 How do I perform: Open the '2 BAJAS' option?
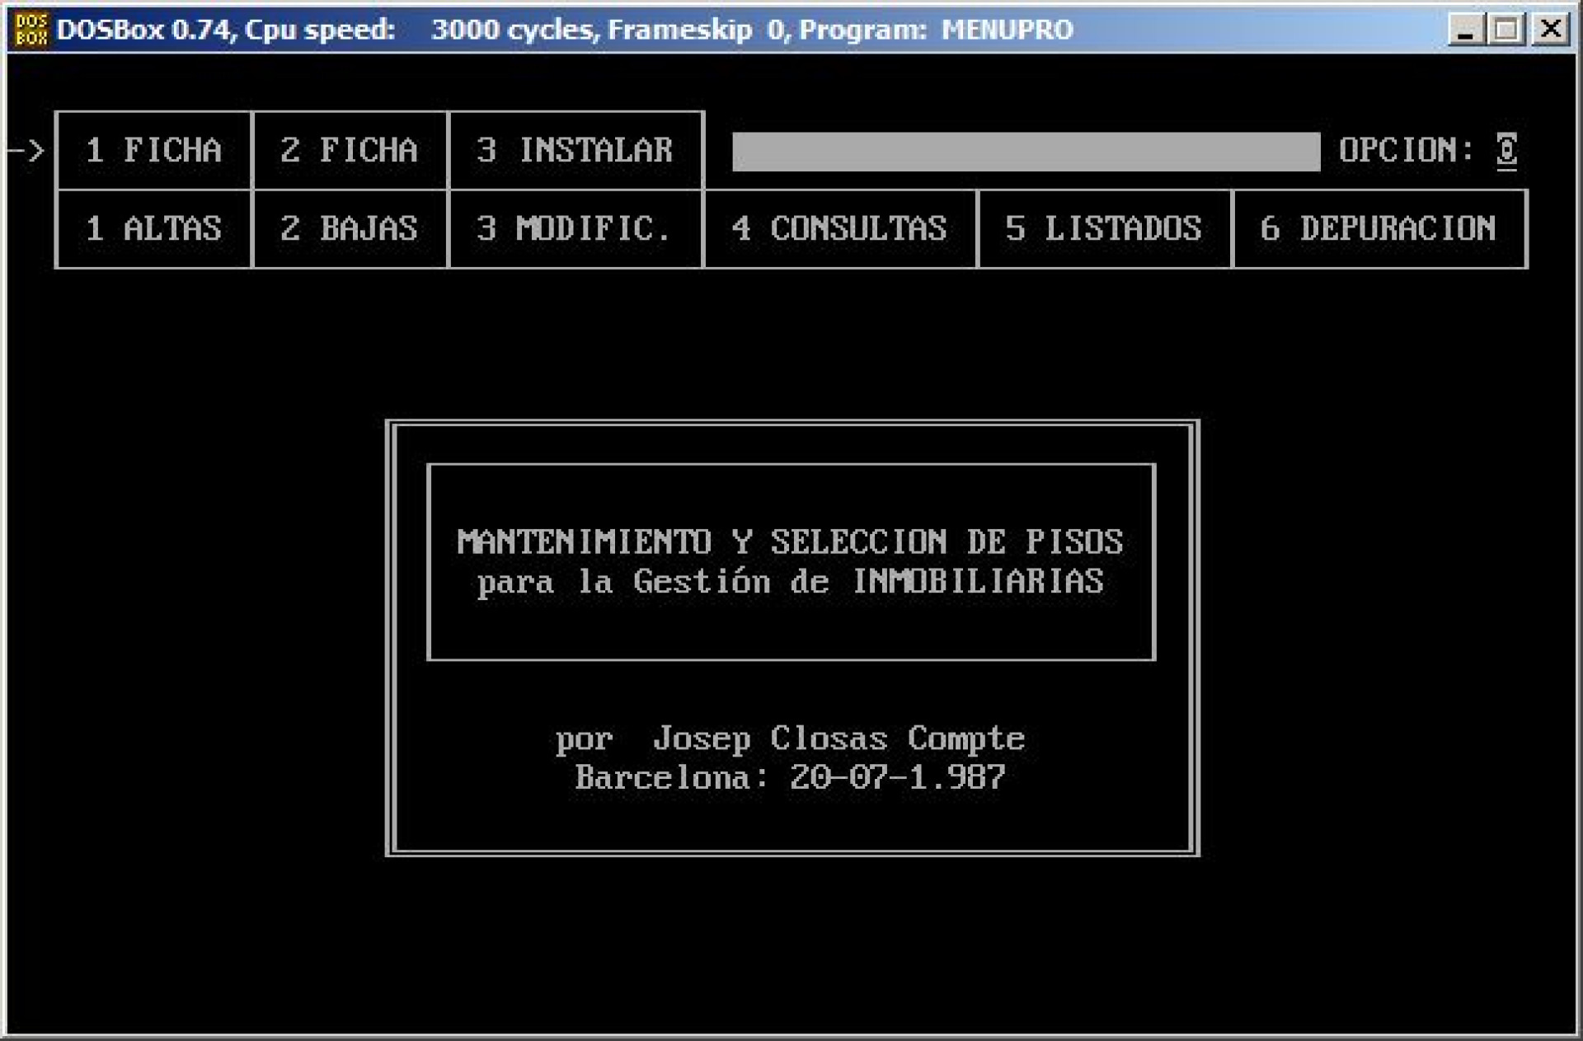click(350, 228)
